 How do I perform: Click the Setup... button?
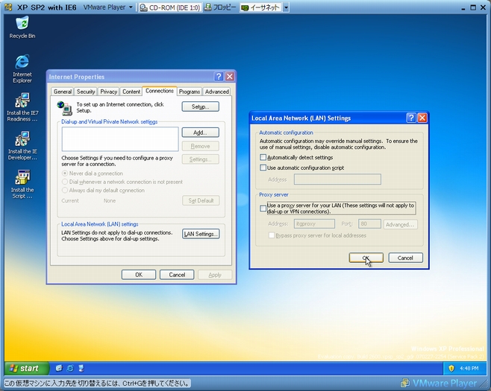[x=201, y=107]
